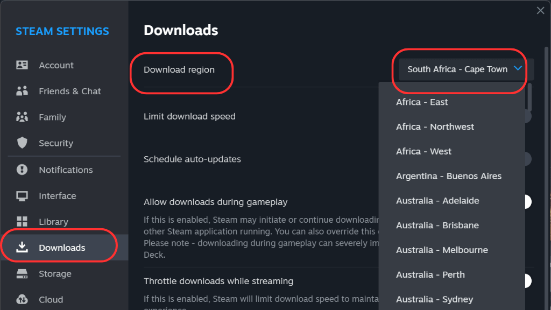Screen dimensions: 551x310
Task: Click the Interface monitor icon
Action: [x=22, y=196]
